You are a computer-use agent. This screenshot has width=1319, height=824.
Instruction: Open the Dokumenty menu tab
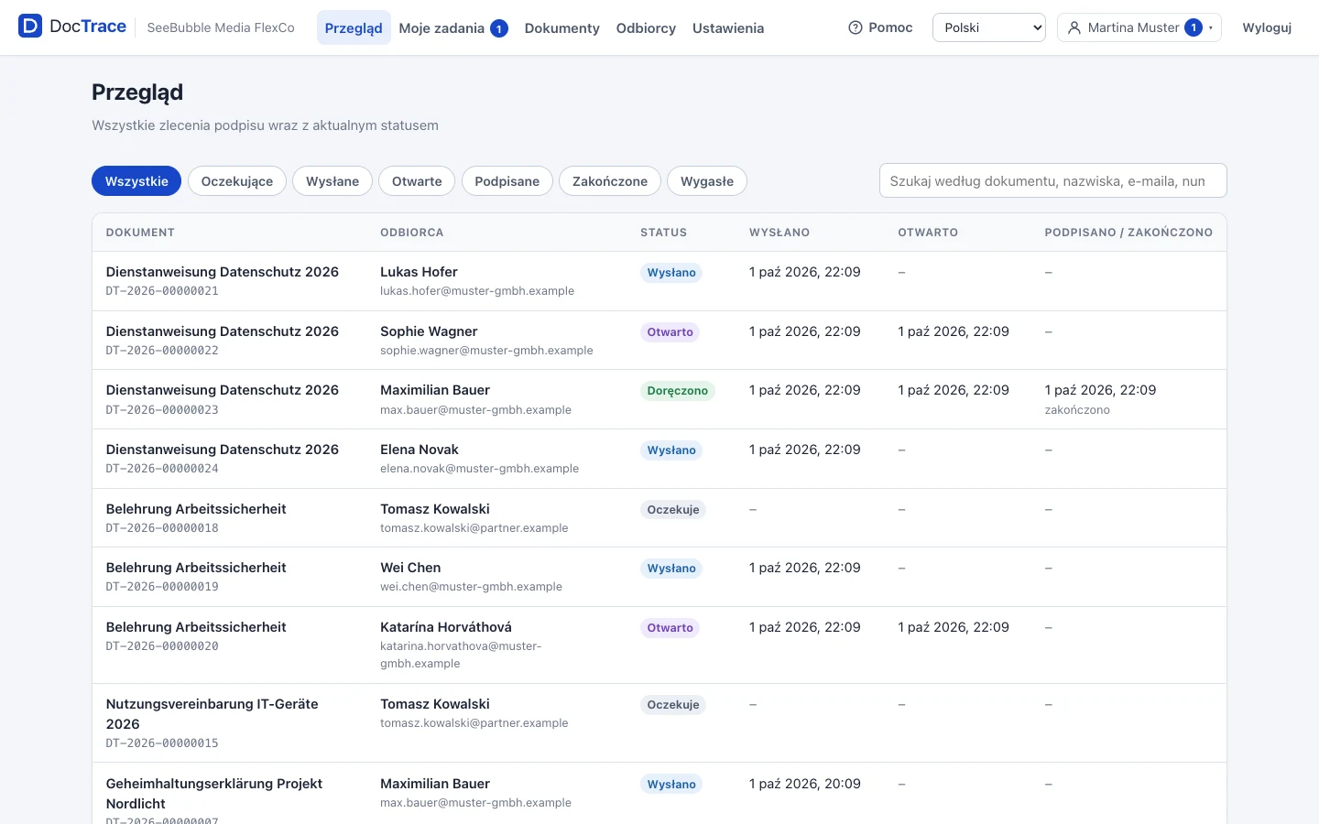[561, 28]
